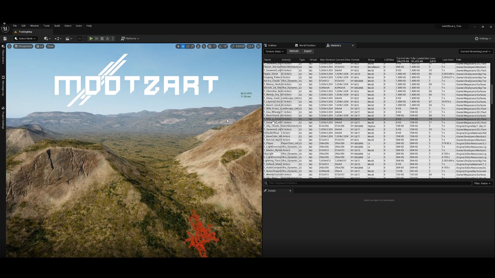
Task: Select the Scale tool in viewport
Action: tap(192, 46)
